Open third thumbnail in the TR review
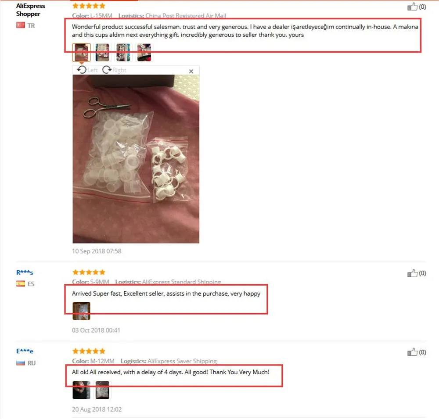This screenshot has width=439, height=419. [123, 52]
